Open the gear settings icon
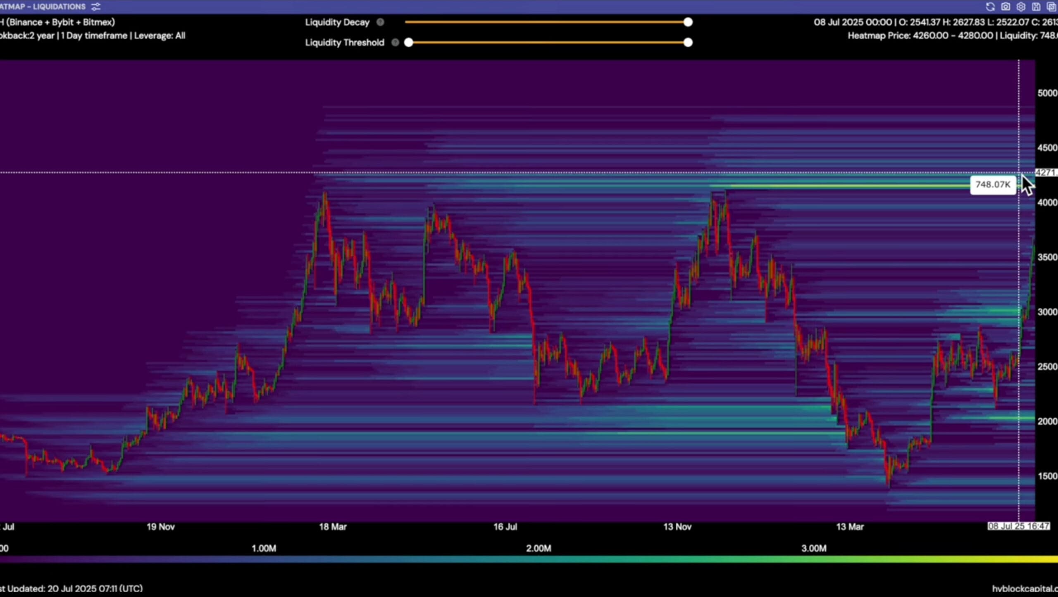 pos(1021,7)
